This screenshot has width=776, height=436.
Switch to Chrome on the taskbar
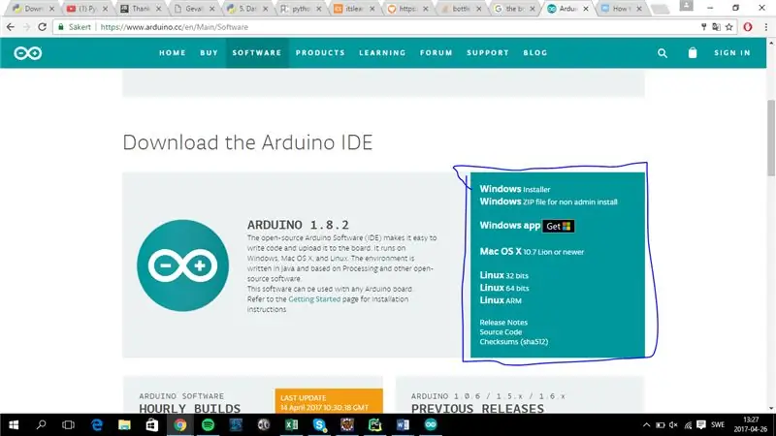click(180, 424)
